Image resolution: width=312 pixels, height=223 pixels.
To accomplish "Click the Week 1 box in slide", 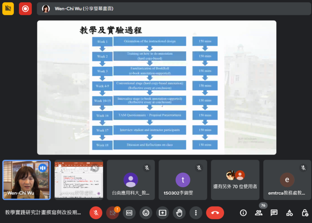I will click(x=102, y=42).
